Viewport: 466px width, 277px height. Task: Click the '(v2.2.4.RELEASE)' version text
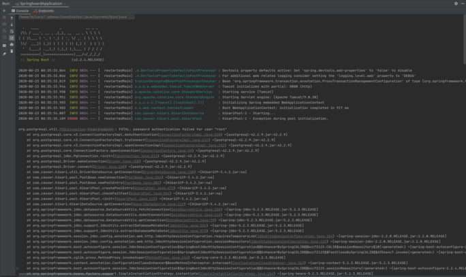pyautogui.click(x=88, y=60)
